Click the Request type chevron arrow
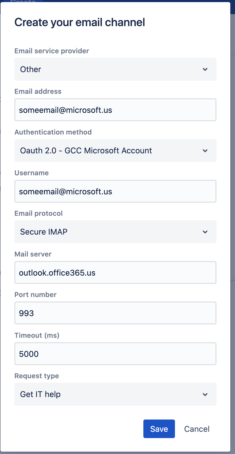The width and height of the screenshot is (235, 454). click(205, 394)
